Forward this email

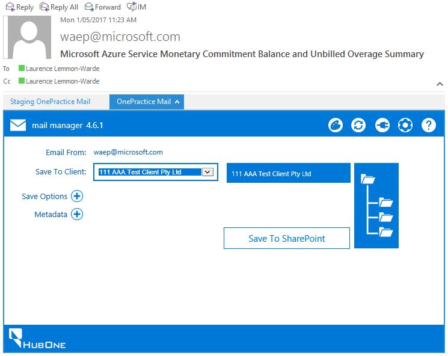click(x=103, y=7)
